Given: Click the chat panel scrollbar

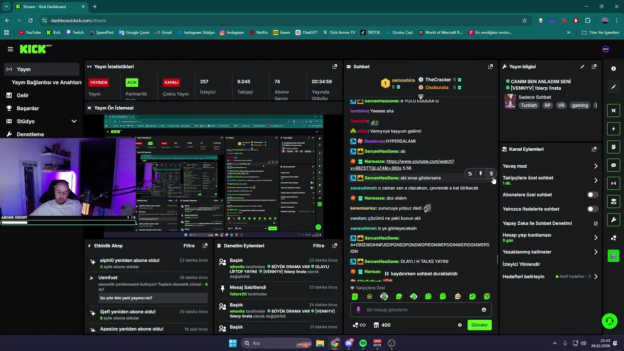Looking at the screenshot, I should tap(497, 259).
